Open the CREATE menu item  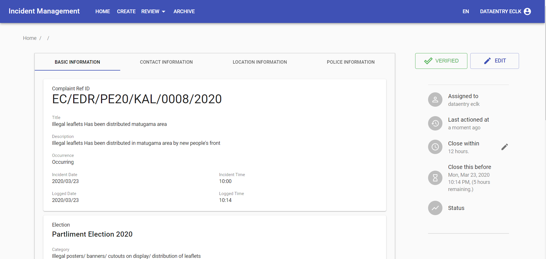pyautogui.click(x=126, y=11)
